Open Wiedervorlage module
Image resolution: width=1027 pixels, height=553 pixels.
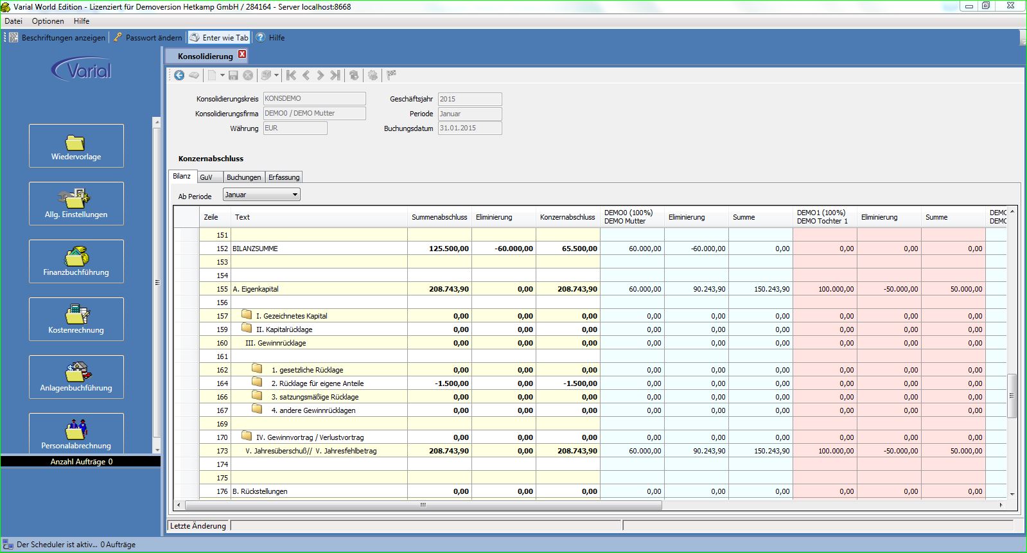76,146
